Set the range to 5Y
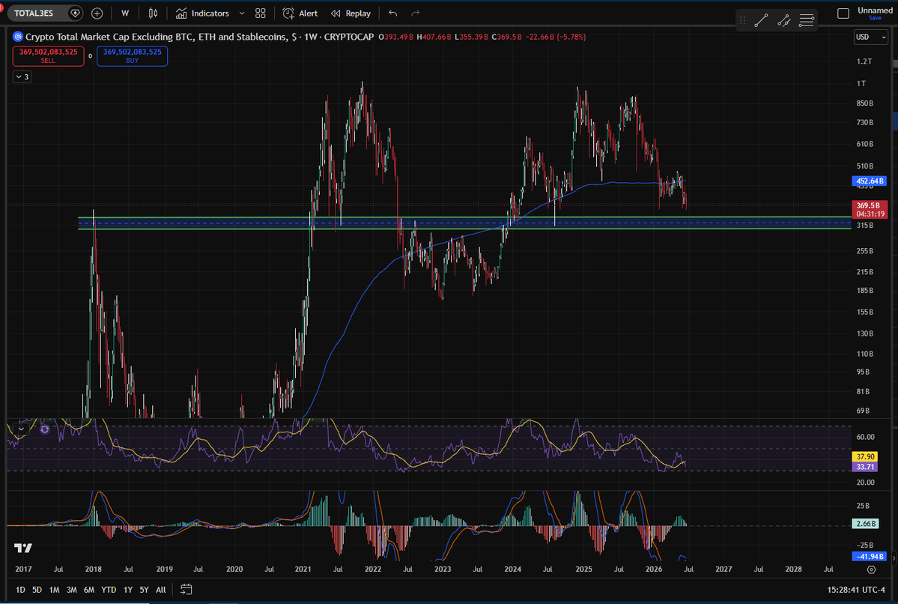 pyautogui.click(x=144, y=590)
